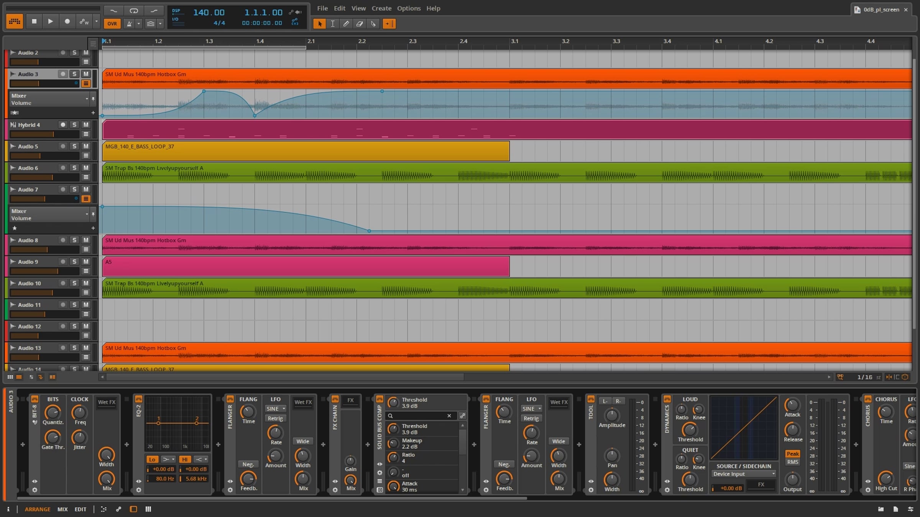
Task: Click the Audio 3 track volume fader
Action: [44, 83]
